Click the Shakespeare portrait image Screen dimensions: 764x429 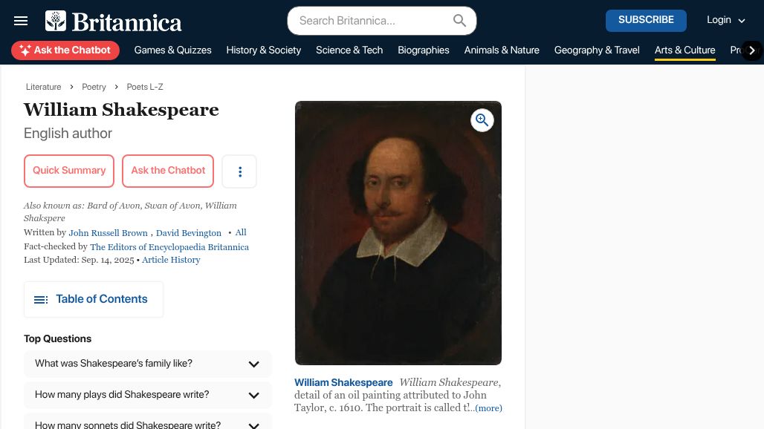pyautogui.click(x=398, y=245)
